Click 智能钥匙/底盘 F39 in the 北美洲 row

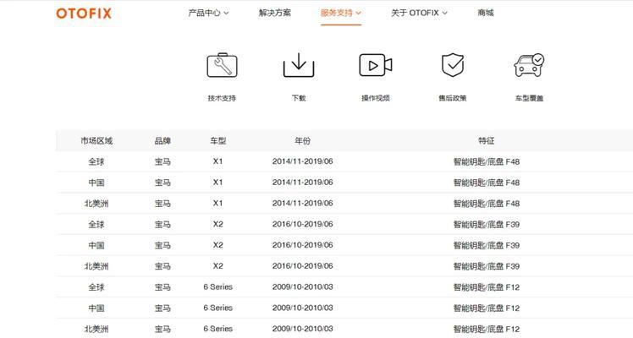(x=487, y=266)
